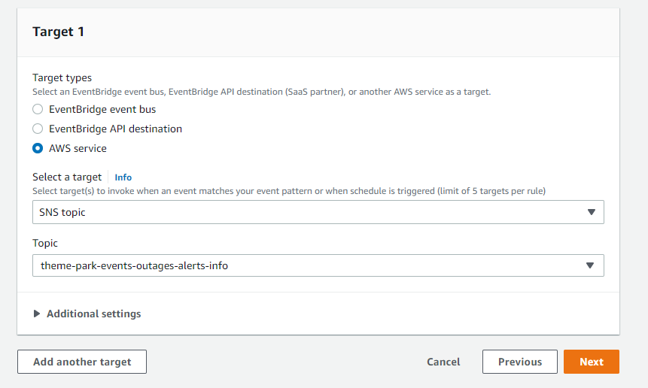The width and height of the screenshot is (648, 388).
Task: Choose the EventBridge API destination radio button
Action: point(38,129)
